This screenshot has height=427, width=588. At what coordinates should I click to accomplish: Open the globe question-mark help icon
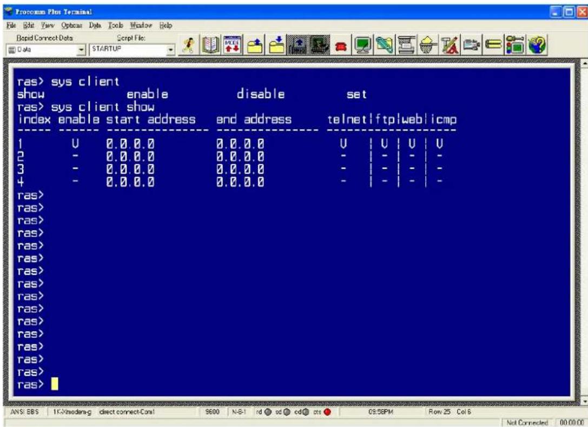coord(537,44)
